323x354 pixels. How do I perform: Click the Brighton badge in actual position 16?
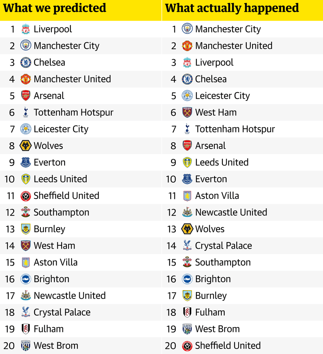187,279
